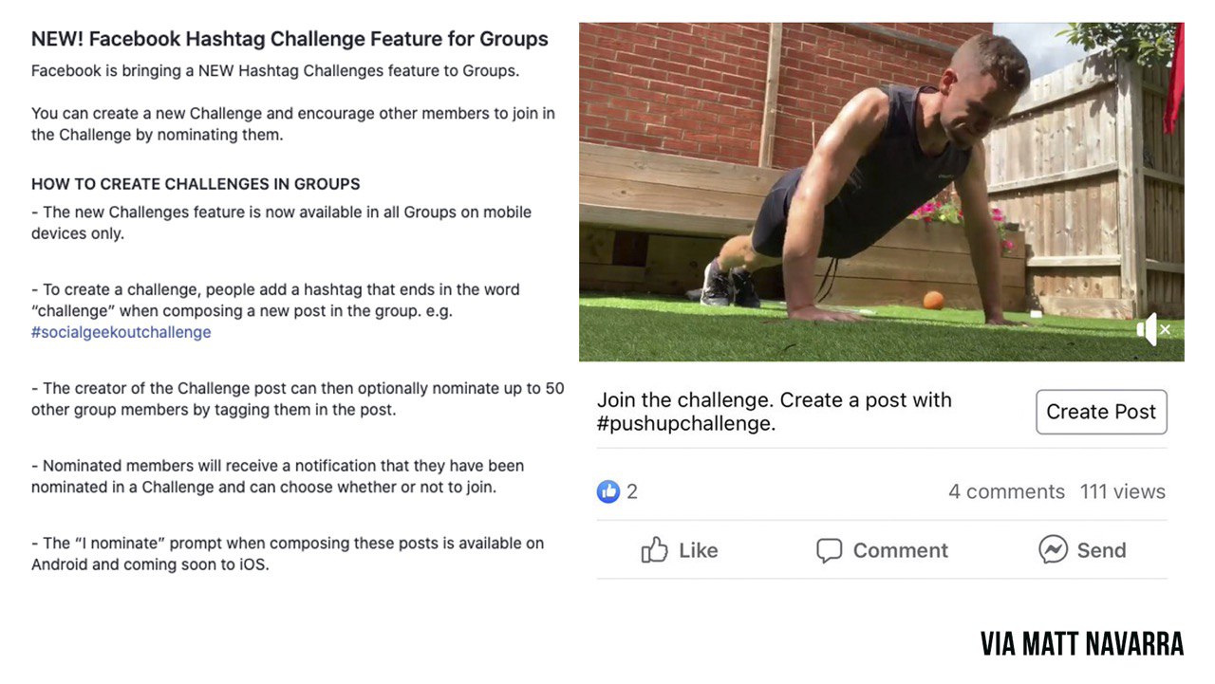Click the 111 views count

tap(1122, 491)
